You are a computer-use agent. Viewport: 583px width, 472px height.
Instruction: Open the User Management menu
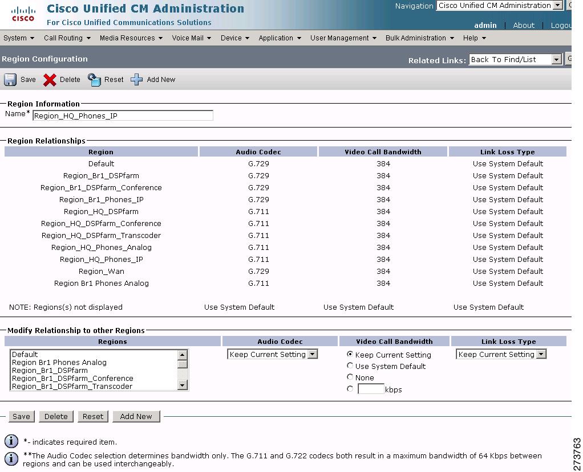click(343, 38)
